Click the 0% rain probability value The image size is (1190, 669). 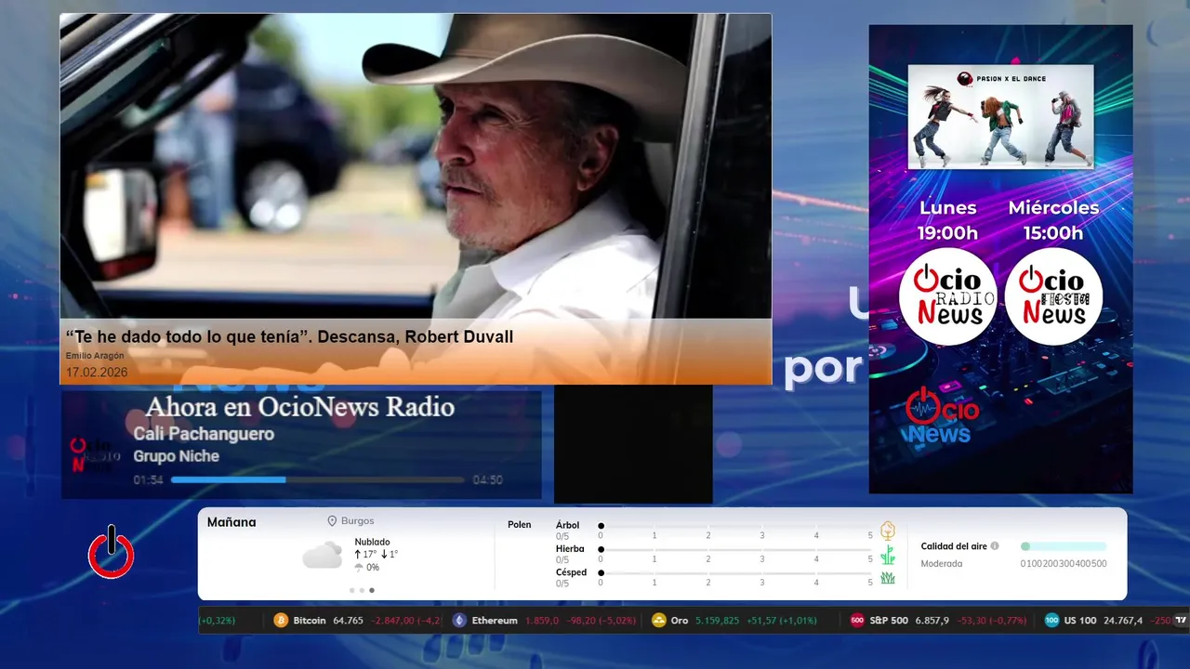(x=373, y=568)
